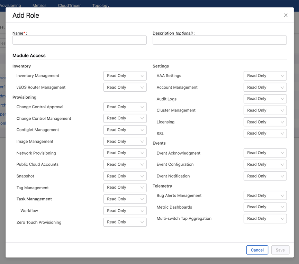The height and width of the screenshot is (264, 299).
Task: Open Workflow access dropdown
Action: pyautogui.click(x=125, y=211)
